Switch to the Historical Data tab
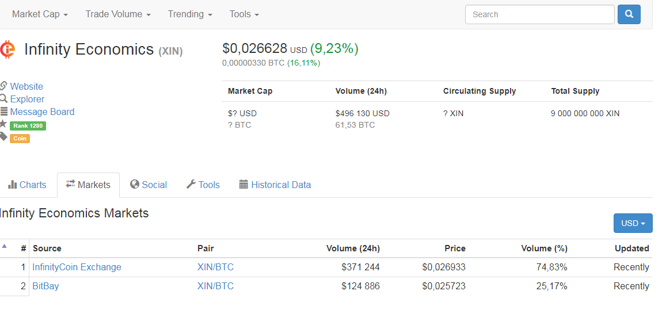The width and height of the screenshot is (666, 314). 275,185
